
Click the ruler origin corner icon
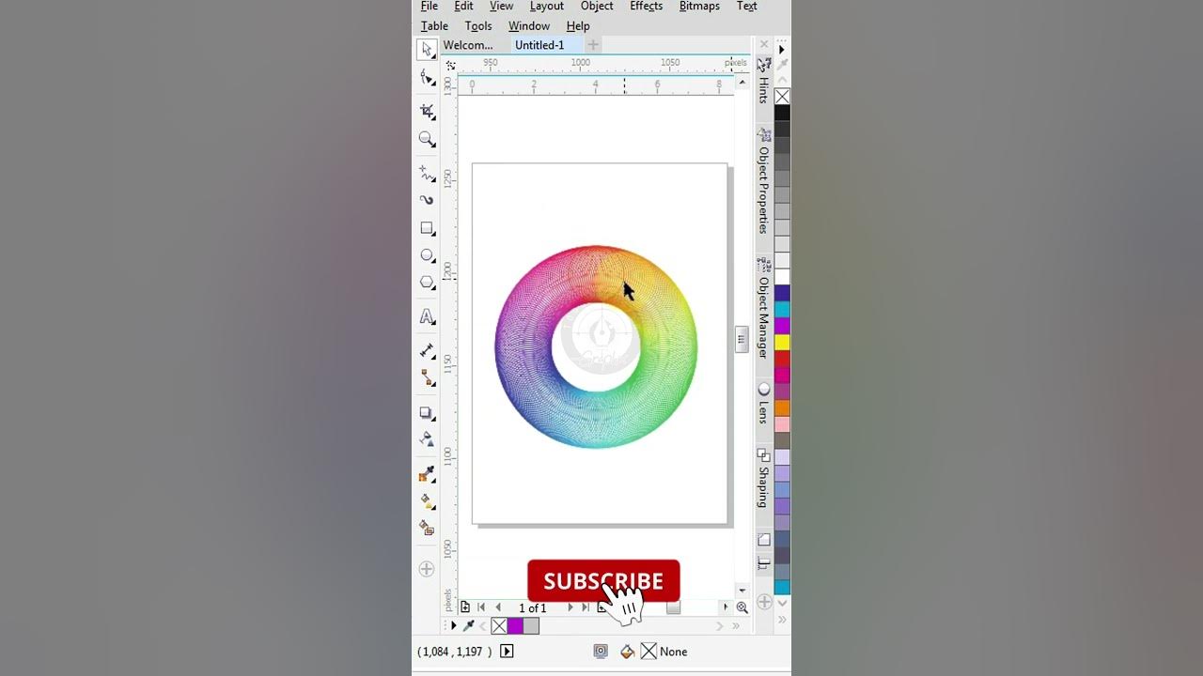[450, 65]
